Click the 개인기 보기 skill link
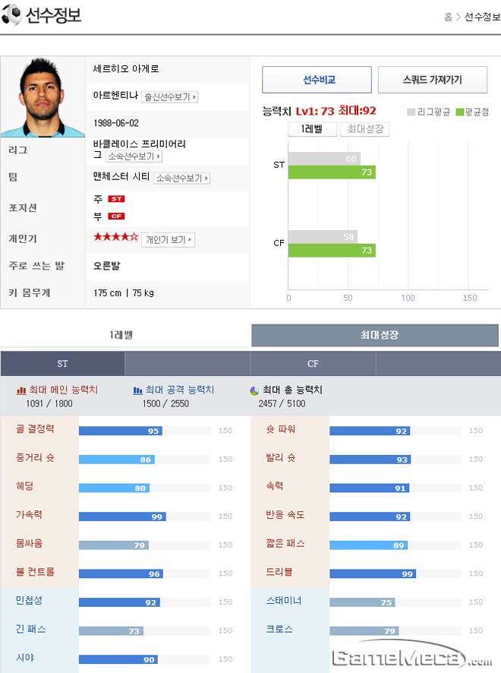Viewport: 501px width, 673px height. click(x=169, y=239)
